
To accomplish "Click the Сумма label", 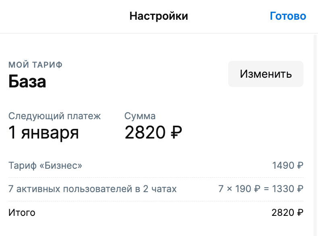I will coord(140,116).
